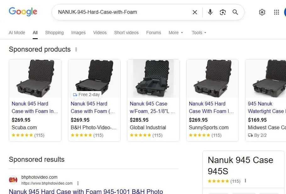Click https://www.bhphotovideo.com URL text

pyautogui.click(x=47, y=183)
